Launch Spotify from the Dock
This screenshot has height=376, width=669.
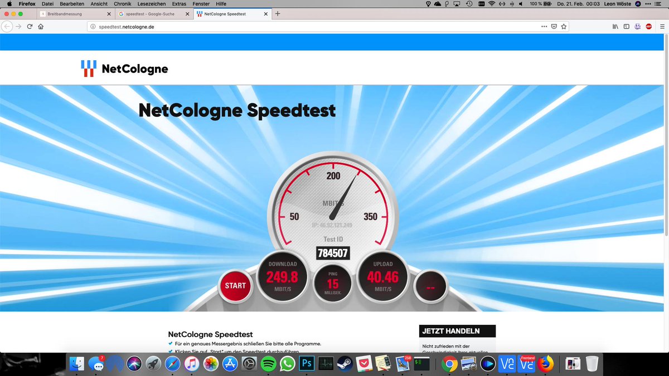click(268, 364)
